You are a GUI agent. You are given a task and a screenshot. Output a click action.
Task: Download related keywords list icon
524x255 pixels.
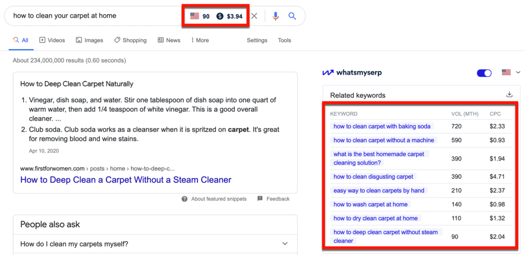(x=509, y=95)
